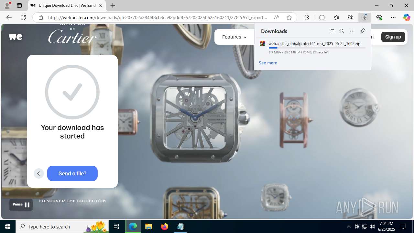
Task: Show hidden tray icons chevron
Action: tap(349, 227)
